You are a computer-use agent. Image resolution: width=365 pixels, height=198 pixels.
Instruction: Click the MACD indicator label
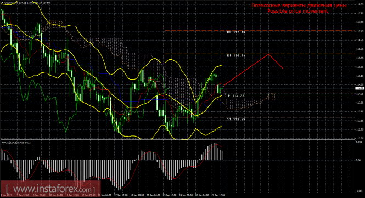click(x=16, y=142)
